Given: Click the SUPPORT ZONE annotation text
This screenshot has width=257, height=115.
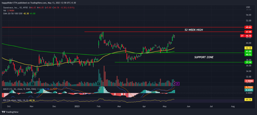Looking at the screenshot, I should 204,57.
